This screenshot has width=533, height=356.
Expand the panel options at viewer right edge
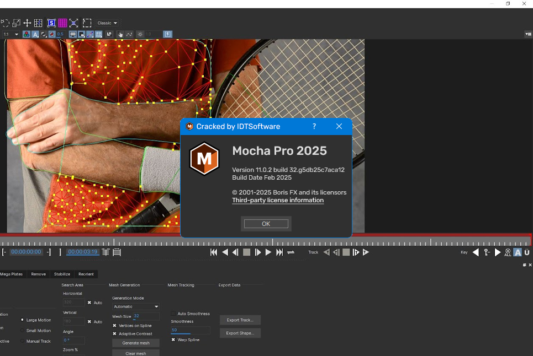click(x=528, y=34)
